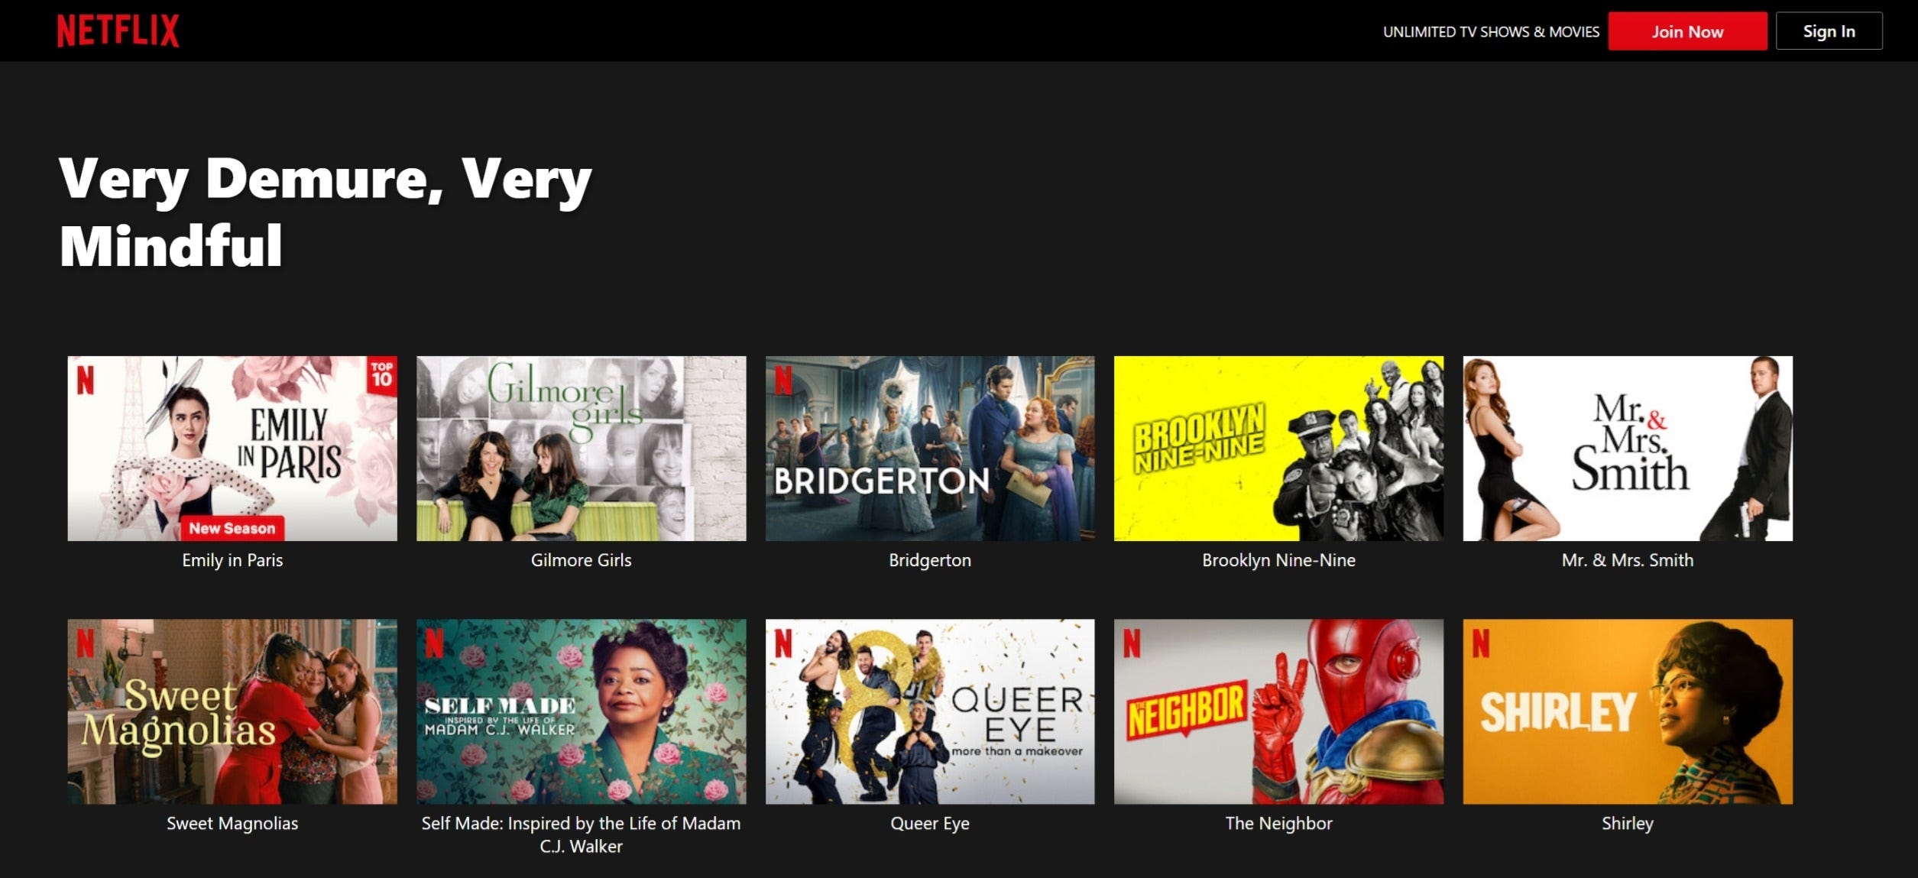Click the Netflix N badge on Sweet Magnolias

tap(86, 643)
